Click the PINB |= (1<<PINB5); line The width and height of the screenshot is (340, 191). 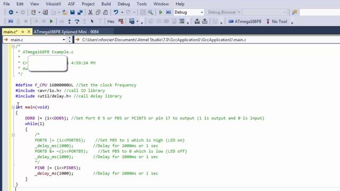click(57, 168)
